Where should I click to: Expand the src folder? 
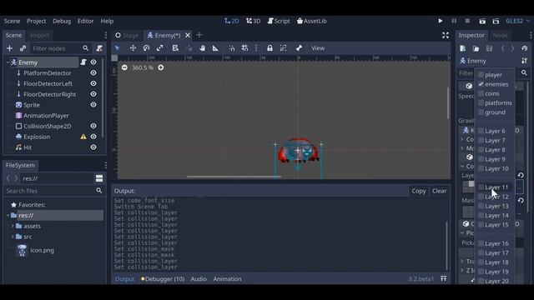pyautogui.click(x=13, y=237)
